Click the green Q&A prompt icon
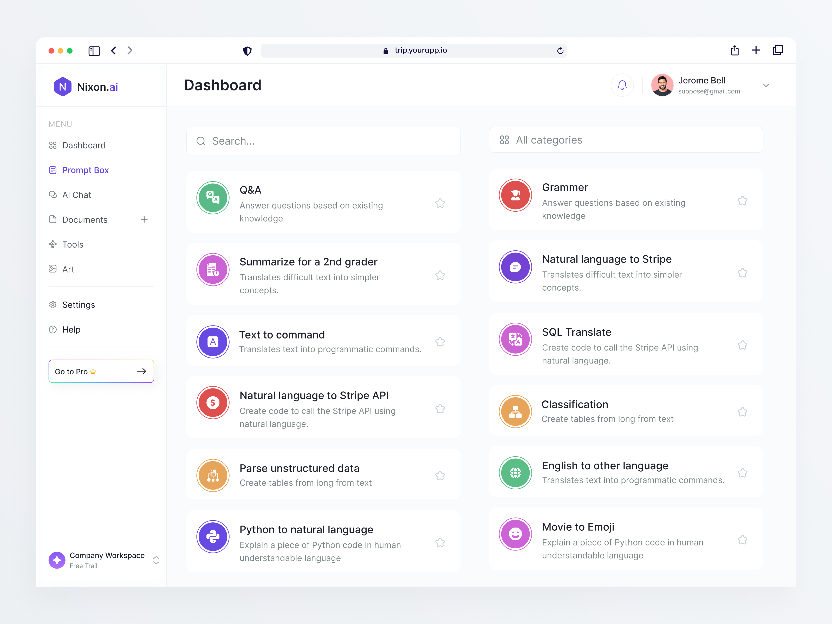Image resolution: width=832 pixels, height=624 pixels. click(x=213, y=198)
